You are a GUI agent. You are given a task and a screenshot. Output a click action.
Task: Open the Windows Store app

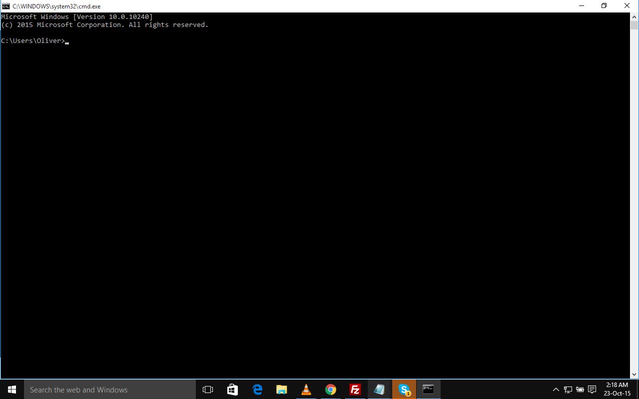point(232,389)
